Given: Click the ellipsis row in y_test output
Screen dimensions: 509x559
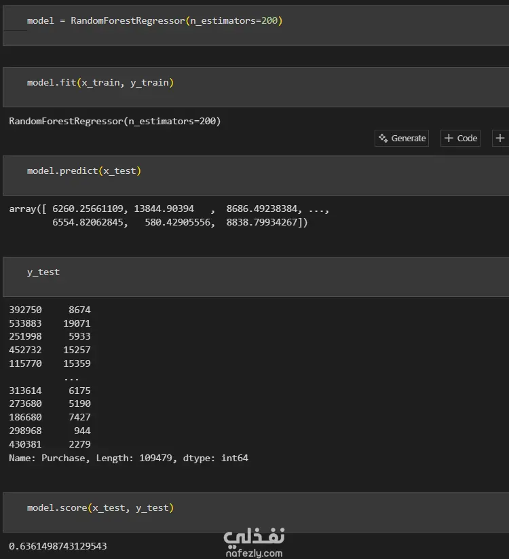Looking at the screenshot, I should coord(71,378).
